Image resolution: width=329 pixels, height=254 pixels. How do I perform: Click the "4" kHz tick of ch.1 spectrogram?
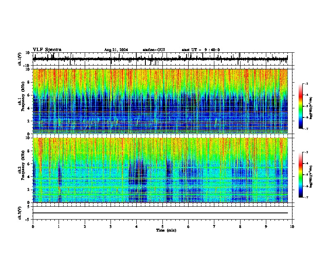coord(29,108)
